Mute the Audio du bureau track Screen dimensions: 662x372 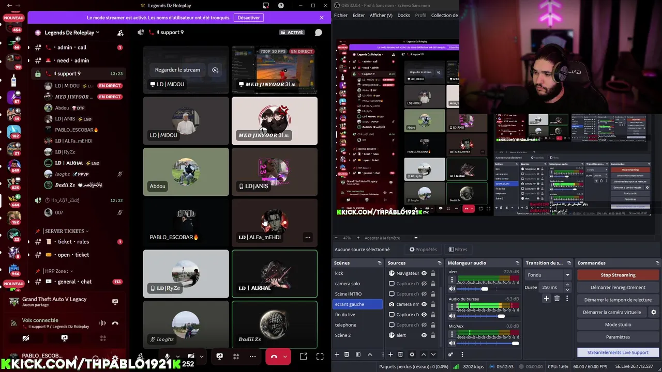pyautogui.click(x=452, y=316)
